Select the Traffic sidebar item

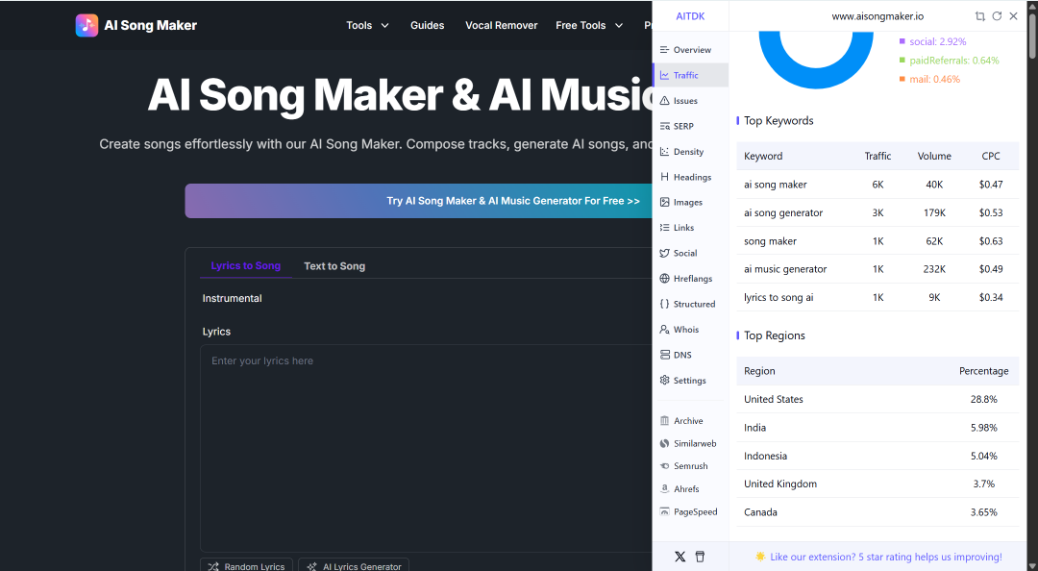[690, 75]
